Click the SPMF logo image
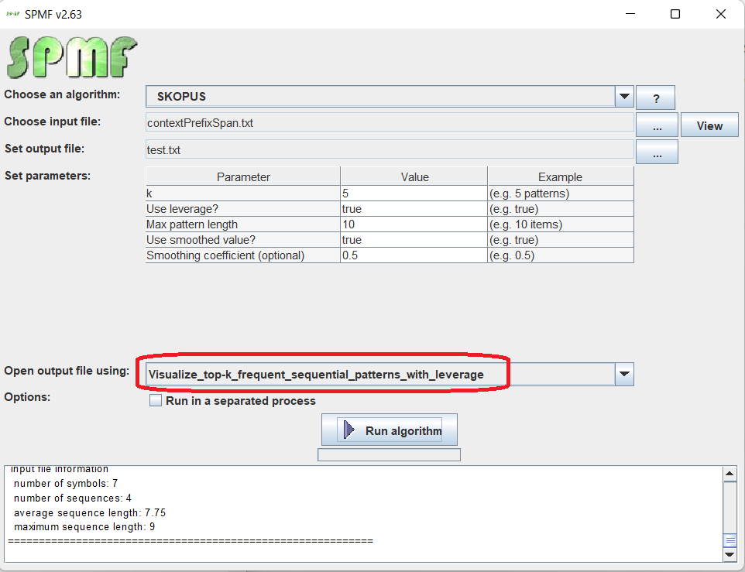The height and width of the screenshot is (572, 745). (x=72, y=58)
